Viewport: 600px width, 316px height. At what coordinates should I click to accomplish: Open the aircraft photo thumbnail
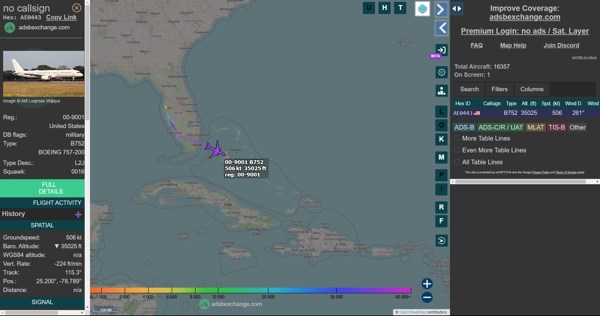pyautogui.click(x=44, y=74)
